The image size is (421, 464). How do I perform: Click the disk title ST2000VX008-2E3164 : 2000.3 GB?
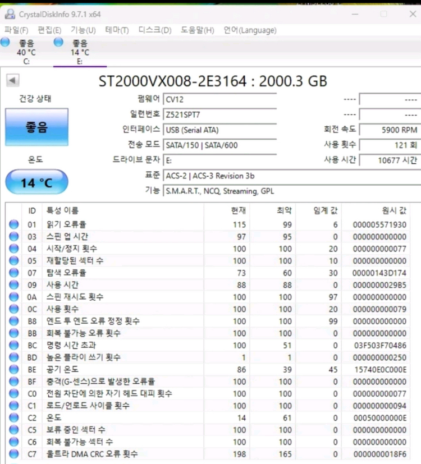point(213,81)
